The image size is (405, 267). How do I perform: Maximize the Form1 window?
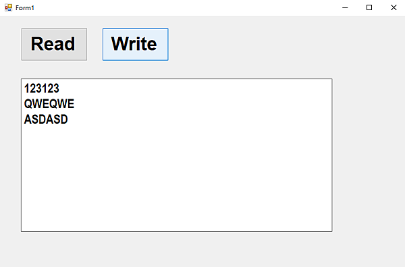(369, 7)
